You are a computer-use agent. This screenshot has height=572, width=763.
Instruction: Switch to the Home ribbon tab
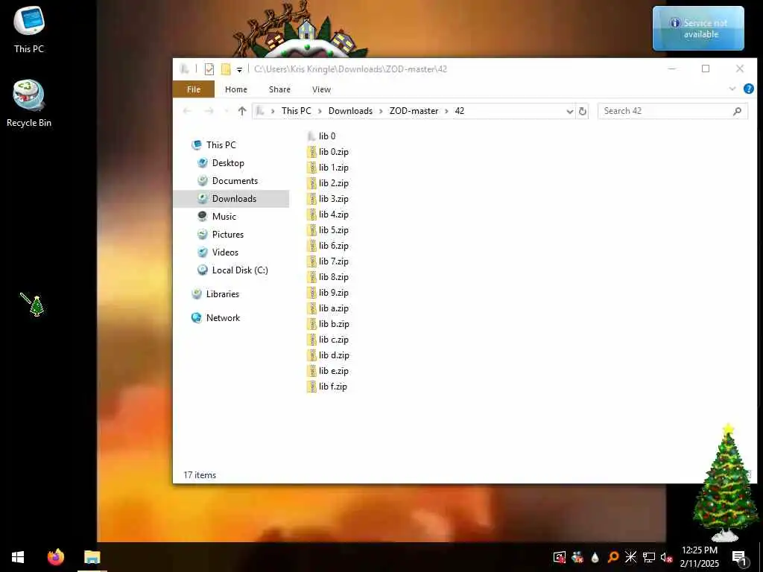tap(236, 89)
